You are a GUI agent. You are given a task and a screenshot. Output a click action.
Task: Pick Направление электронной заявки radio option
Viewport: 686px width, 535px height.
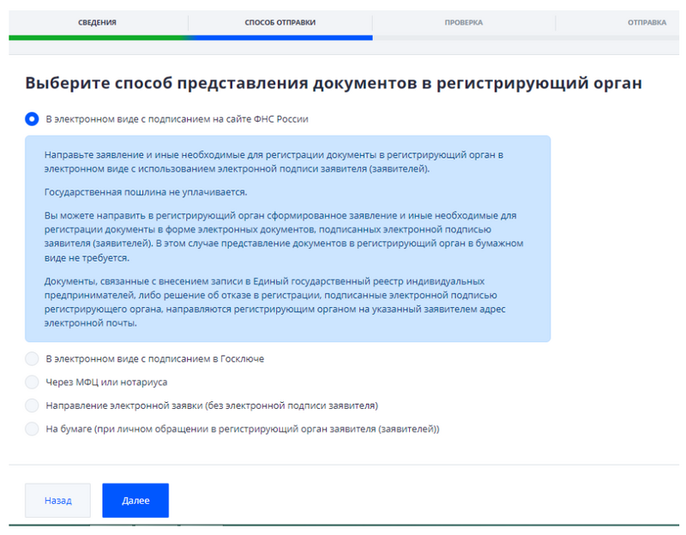click(32, 406)
